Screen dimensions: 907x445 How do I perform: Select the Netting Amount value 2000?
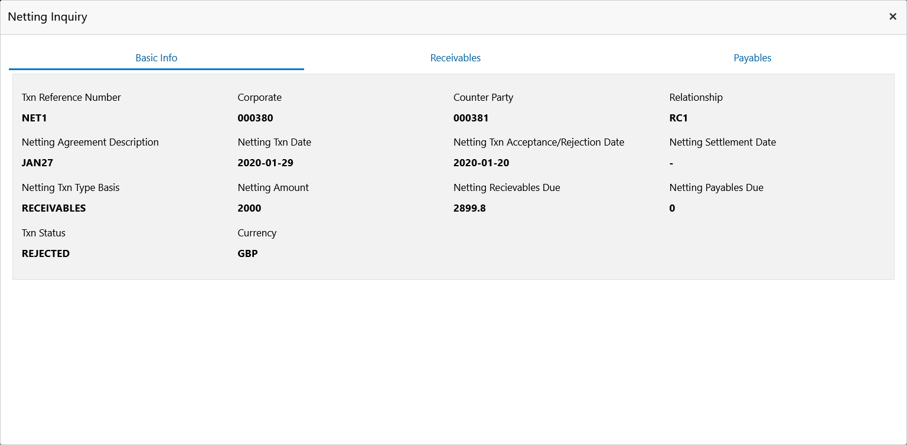249,208
